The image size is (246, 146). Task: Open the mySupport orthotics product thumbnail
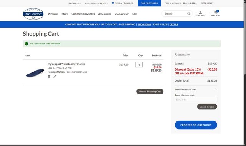click(x=35, y=73)
